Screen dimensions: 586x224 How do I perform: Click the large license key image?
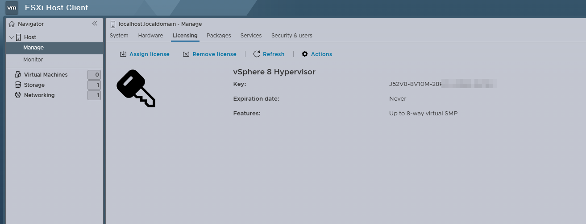(x=136, y=89)
